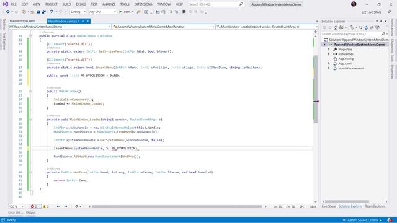397x223 pixels.
Task: Click the Save All toolbar icon
Action: click(x=44, y=12)
